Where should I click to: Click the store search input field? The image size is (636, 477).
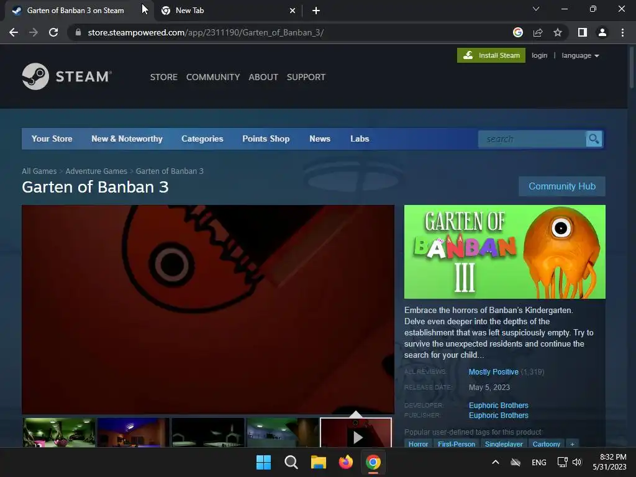click(532, 139)
